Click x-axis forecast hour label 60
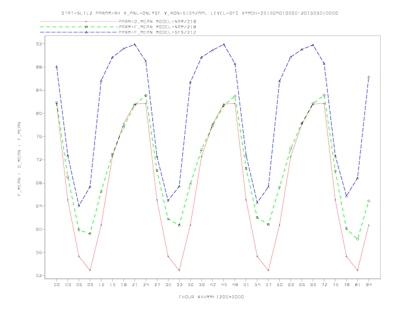The width and height of the screenshot is (402, 310). 280,285
